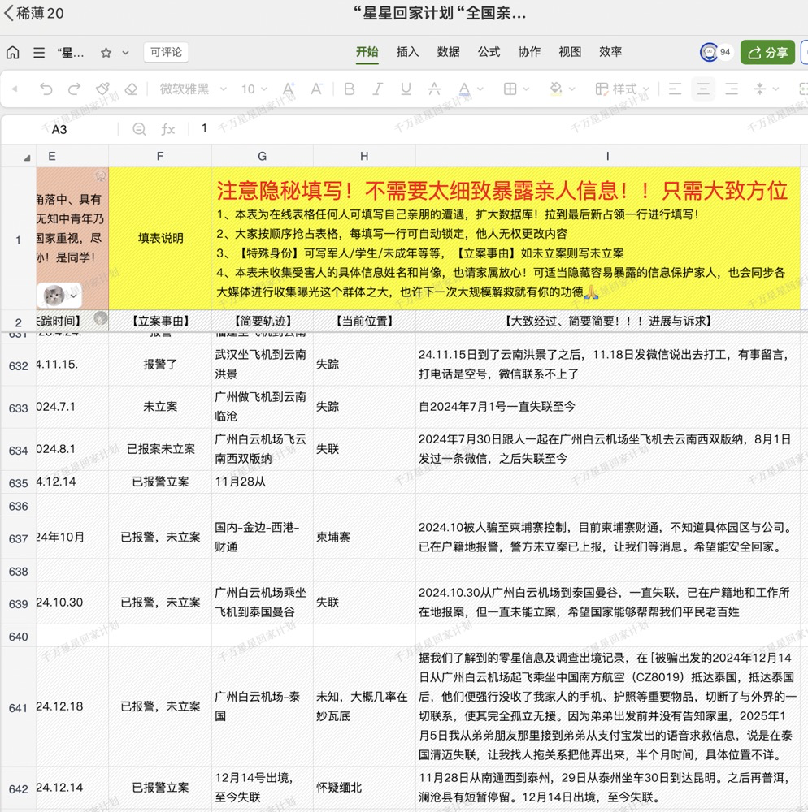Undo the last action

(x=46, y=89)
